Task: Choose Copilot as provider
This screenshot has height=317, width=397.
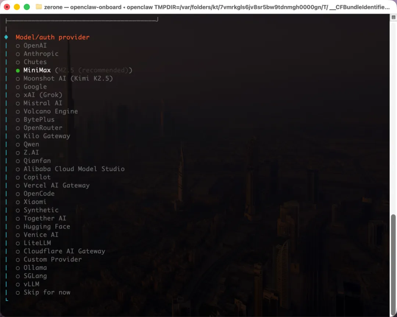Action: pyautogui.click(x=33, y=177)
